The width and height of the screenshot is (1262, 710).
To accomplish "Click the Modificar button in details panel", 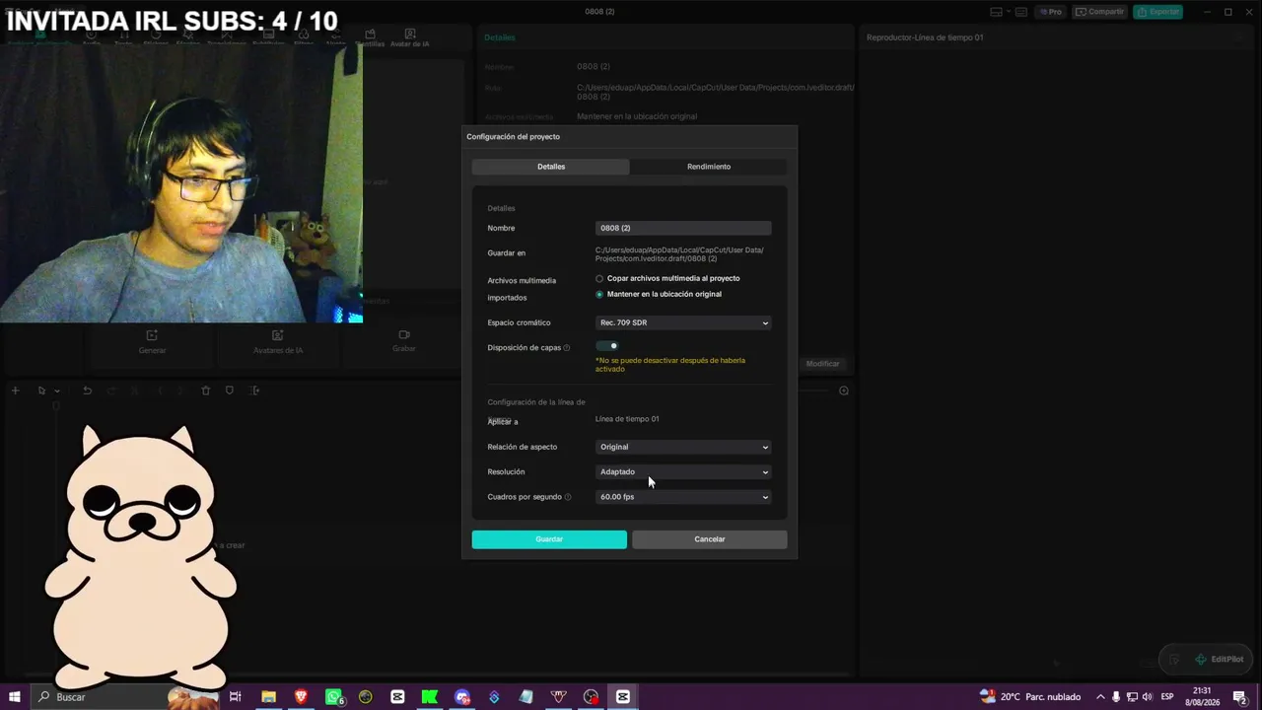I will point(822,364).
